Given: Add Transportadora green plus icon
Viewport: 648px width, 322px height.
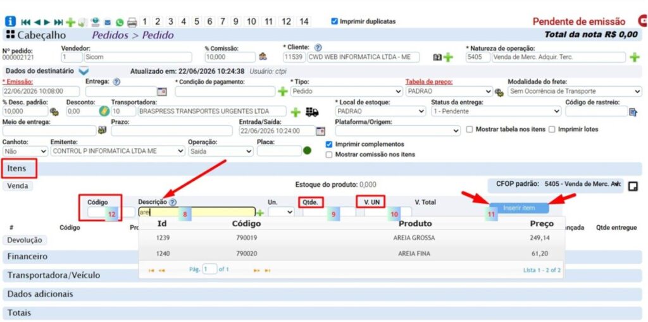Looking at the screenshot, I should tap(296, 111).
